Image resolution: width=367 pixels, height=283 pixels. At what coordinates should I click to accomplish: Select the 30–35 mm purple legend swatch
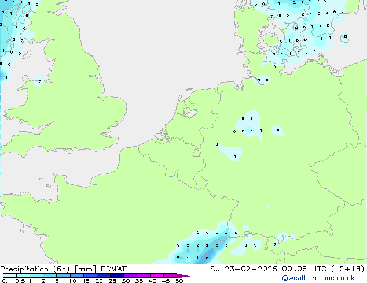coord(130,275)
